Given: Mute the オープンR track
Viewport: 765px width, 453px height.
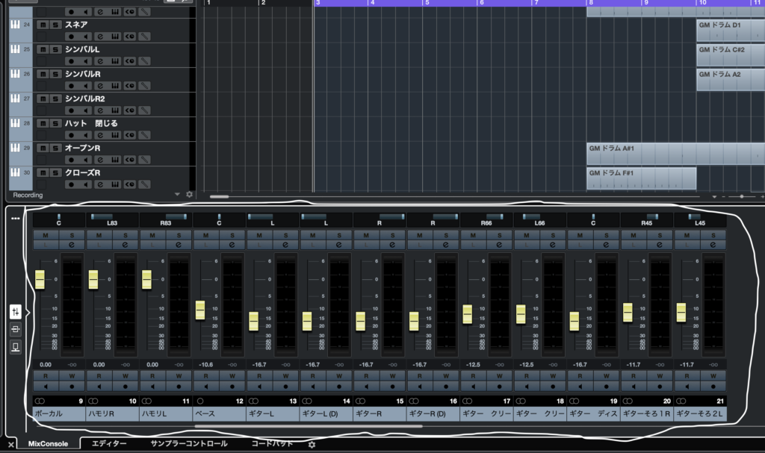Looking at the screenshot, I should (43, 148).
